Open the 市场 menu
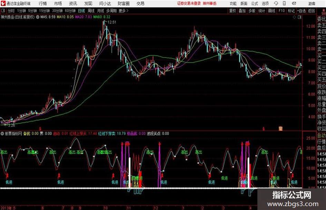Viewport: 326px width, 210px height. tap(58, 3)
